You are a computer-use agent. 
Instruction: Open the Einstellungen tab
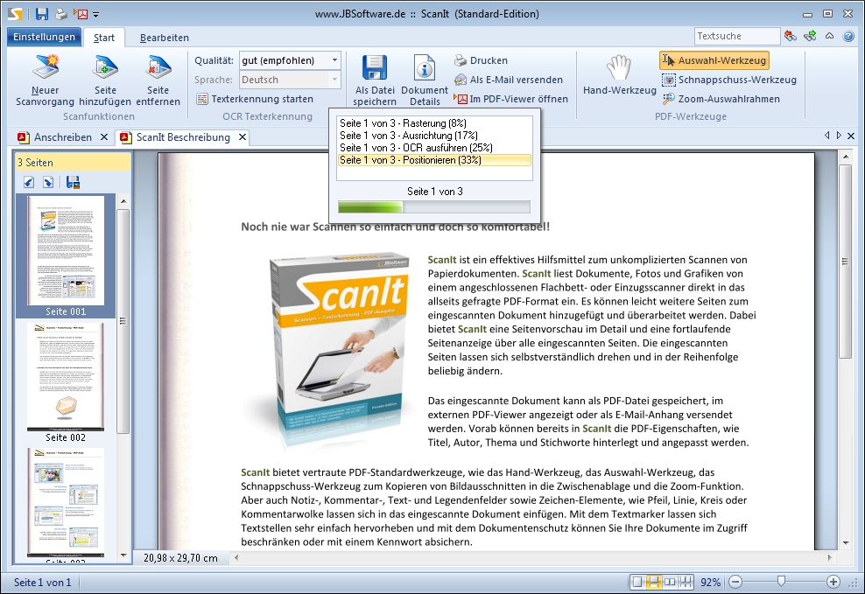(x=44, y=37)
